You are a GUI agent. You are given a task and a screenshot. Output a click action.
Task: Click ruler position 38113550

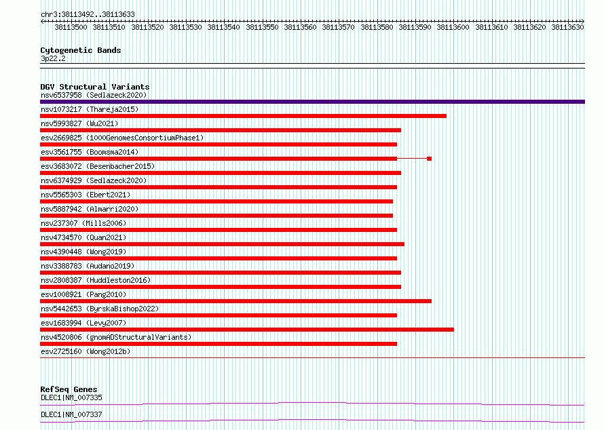click(x=263, y=27)
